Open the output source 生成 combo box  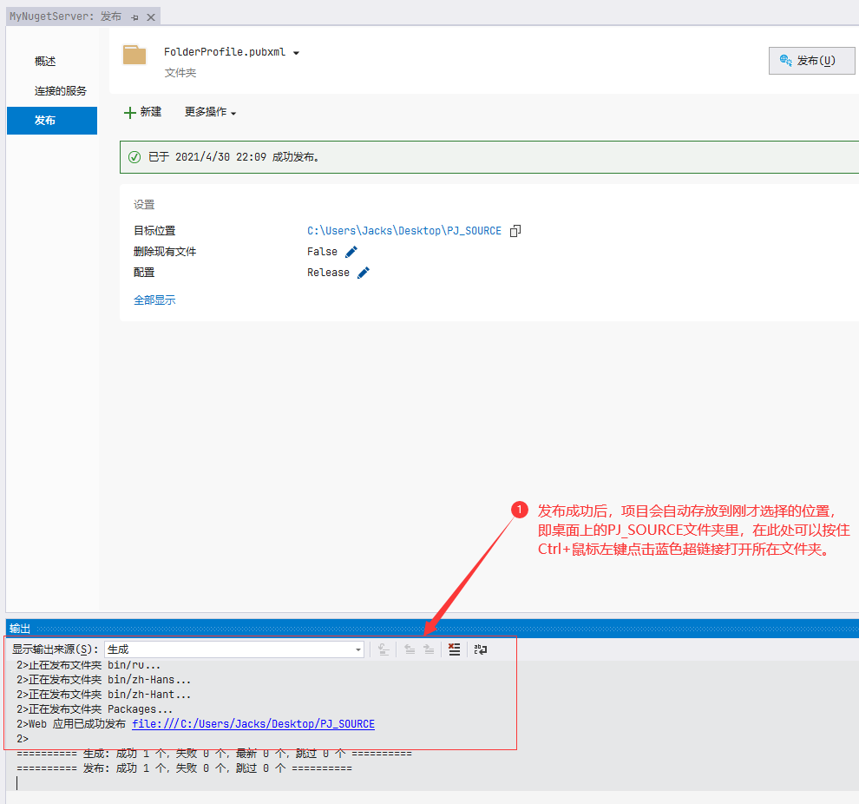coord(234,649)
